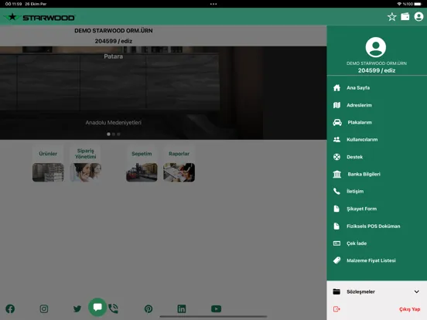
Task: Click the phone icon beside İletişim
Action: [336, 191]
